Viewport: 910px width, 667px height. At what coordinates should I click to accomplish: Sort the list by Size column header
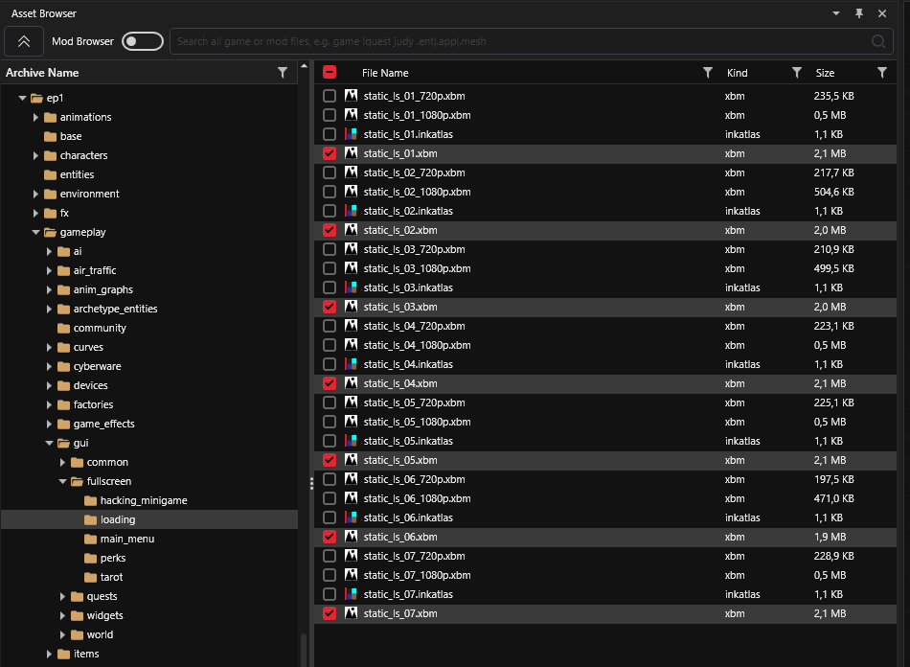coord(825,73)
